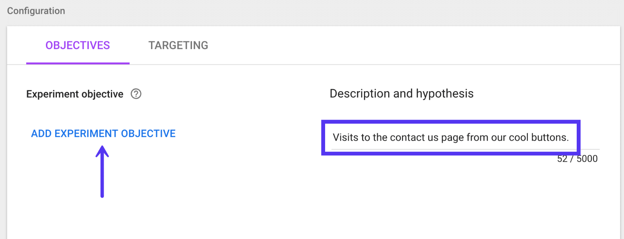Click the description and hypothesis text field
Viewport: 624px width, 239px height.
tap(451, 138)
